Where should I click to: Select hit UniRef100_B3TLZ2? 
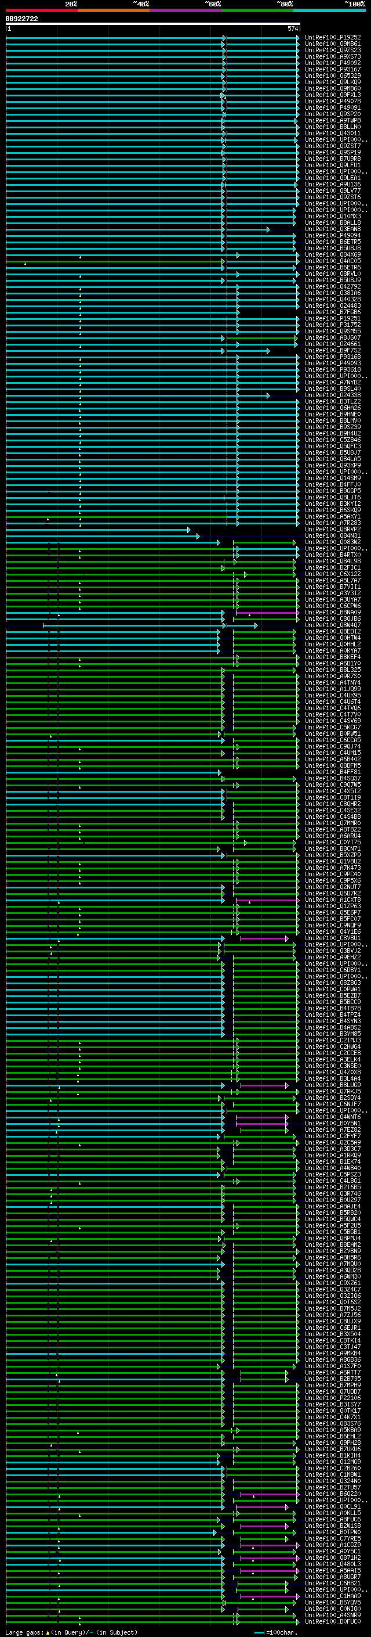[x=333, y=402]
